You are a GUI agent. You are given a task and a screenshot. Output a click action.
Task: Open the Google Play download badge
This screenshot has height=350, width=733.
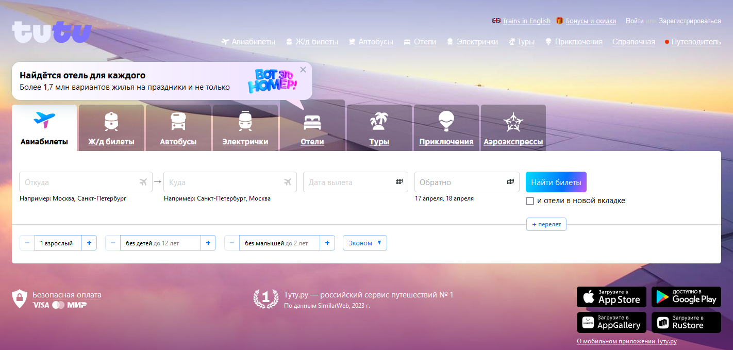point(686,297)
